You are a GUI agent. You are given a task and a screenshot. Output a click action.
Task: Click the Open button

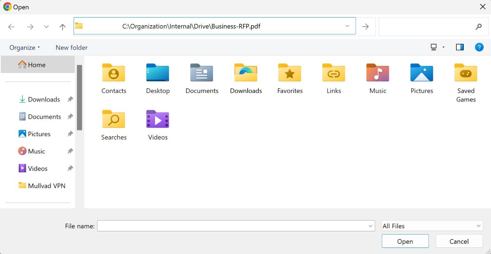tap(405, 241)
